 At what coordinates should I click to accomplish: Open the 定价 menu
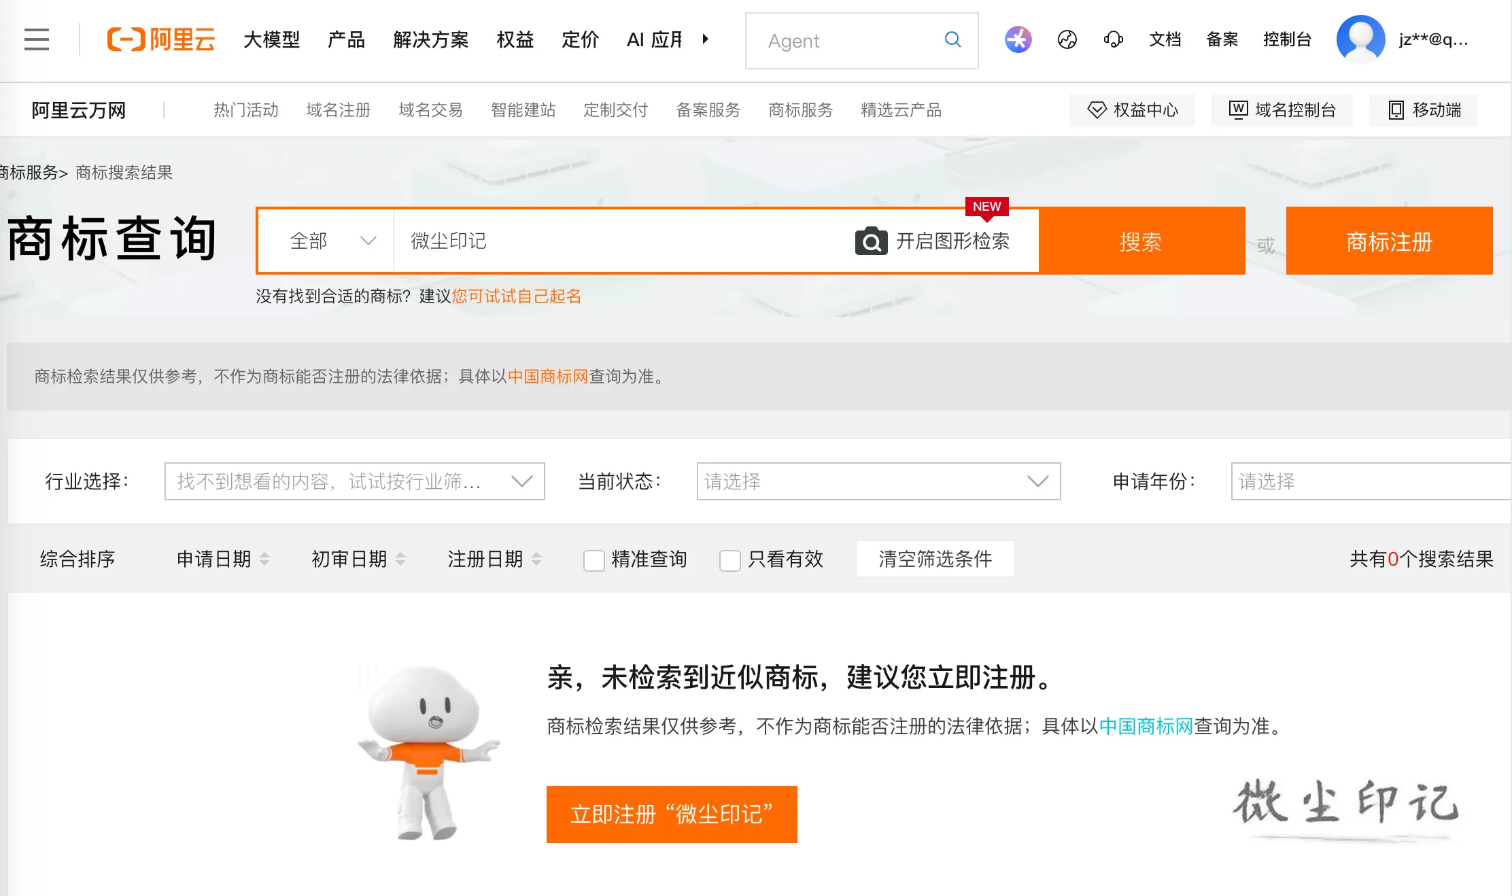coord(580,39)
